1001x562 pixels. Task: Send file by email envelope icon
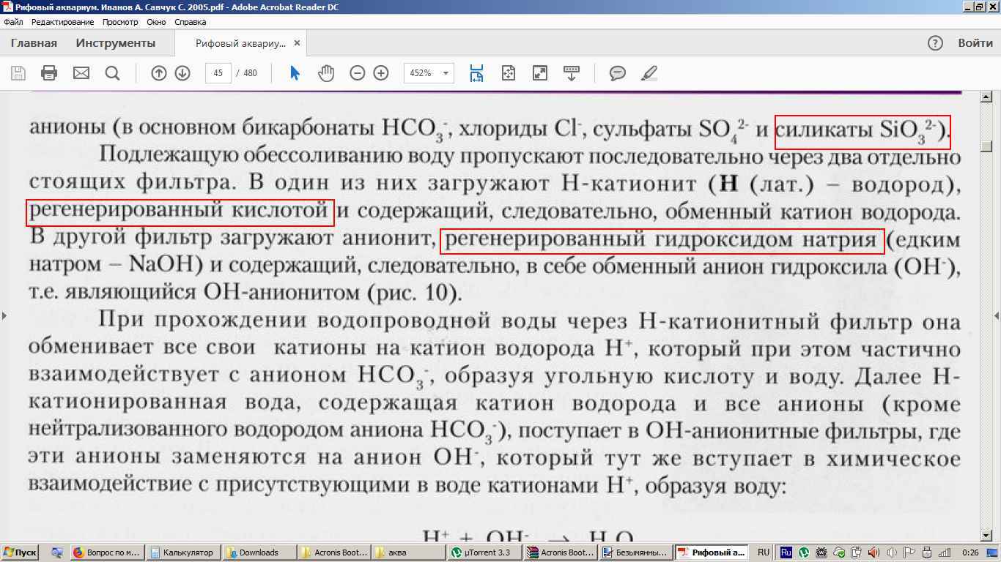pos(81,73)
